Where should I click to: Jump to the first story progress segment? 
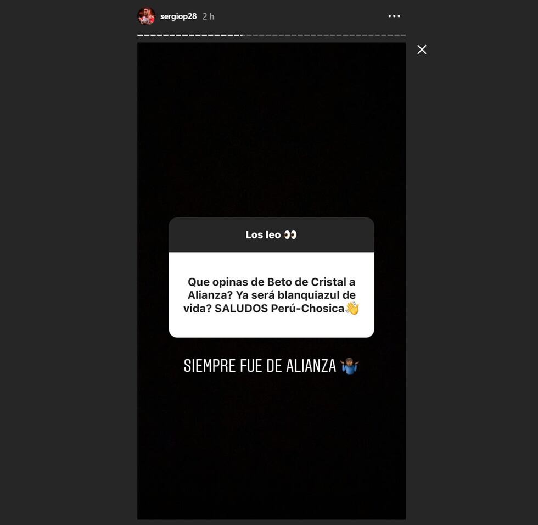140,35
